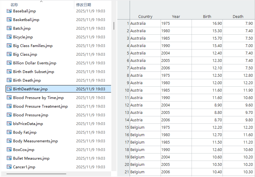Select the Big Class.jmp file name
Screen dimensions: 255x177
pos(25,54)
